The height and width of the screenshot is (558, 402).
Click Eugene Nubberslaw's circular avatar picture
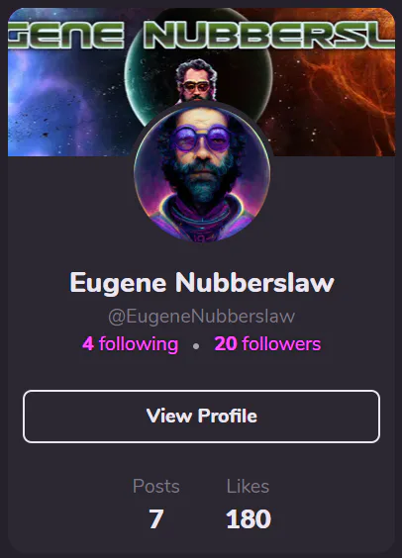tap(202, 174)
